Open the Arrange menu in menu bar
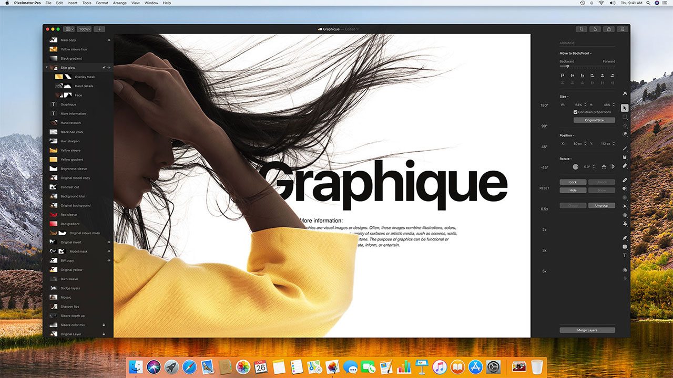This screenshot has height=378, width=673. click(119, 3)
